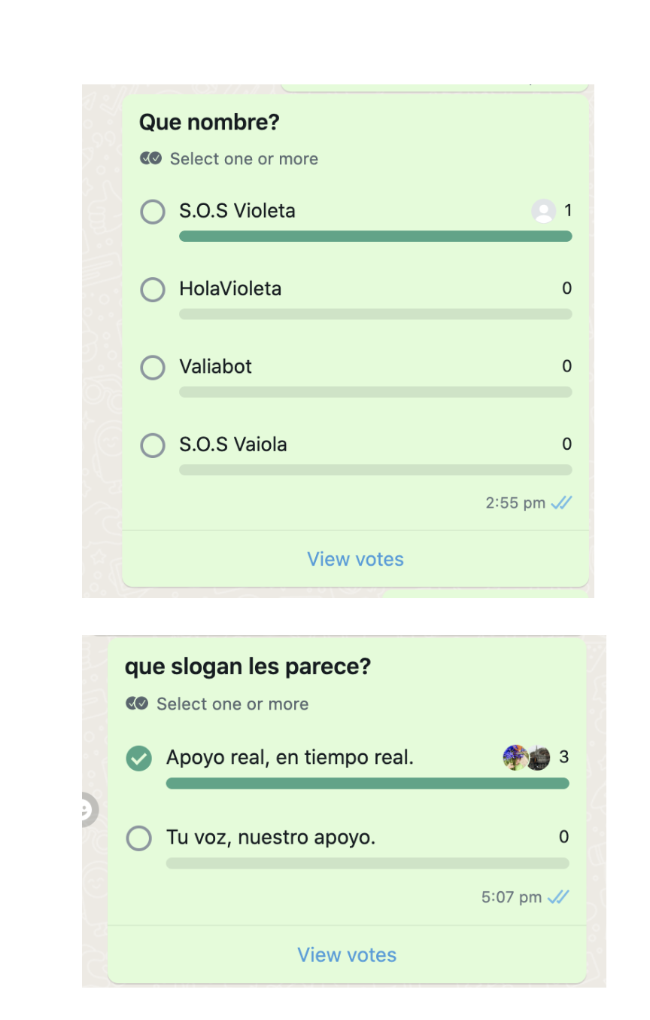This screenshot has width=650, height=1020.
Task: Click the read receipt ticks at 2:55 pm
Action: pyautogui.click(x=561, y=503)
